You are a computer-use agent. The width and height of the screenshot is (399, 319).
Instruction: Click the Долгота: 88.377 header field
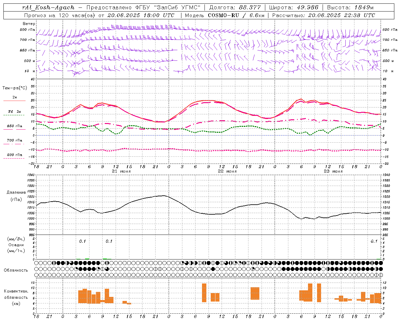[235, 7]
